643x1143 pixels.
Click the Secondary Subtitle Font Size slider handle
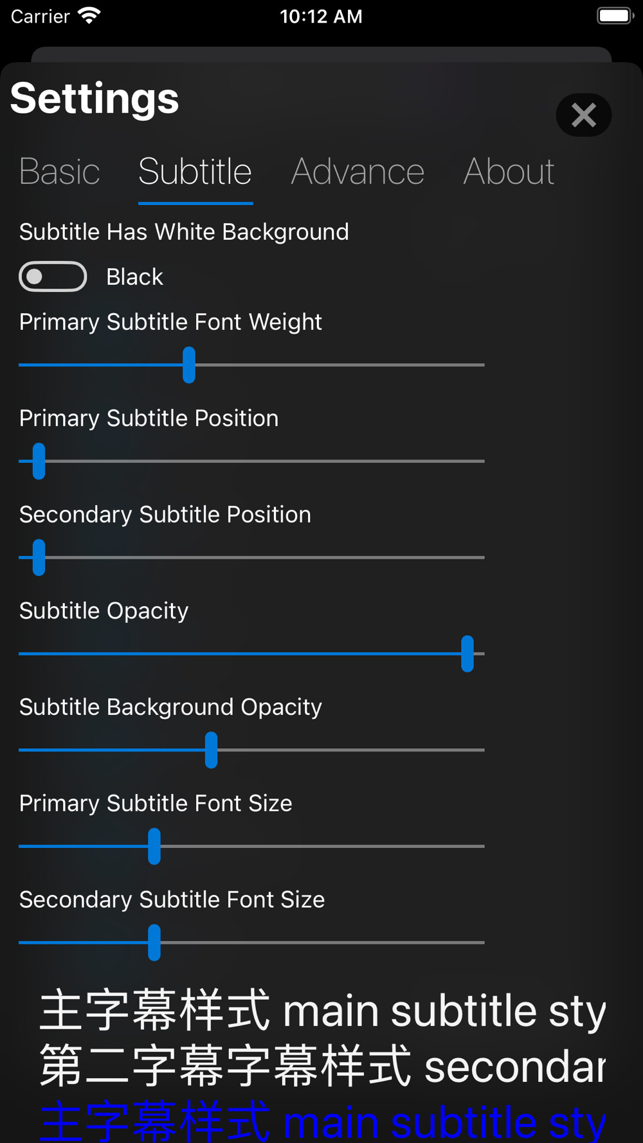pos(154,943)
